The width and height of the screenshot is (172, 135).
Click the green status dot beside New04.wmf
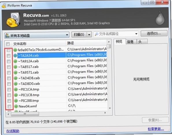click(16, 106)
